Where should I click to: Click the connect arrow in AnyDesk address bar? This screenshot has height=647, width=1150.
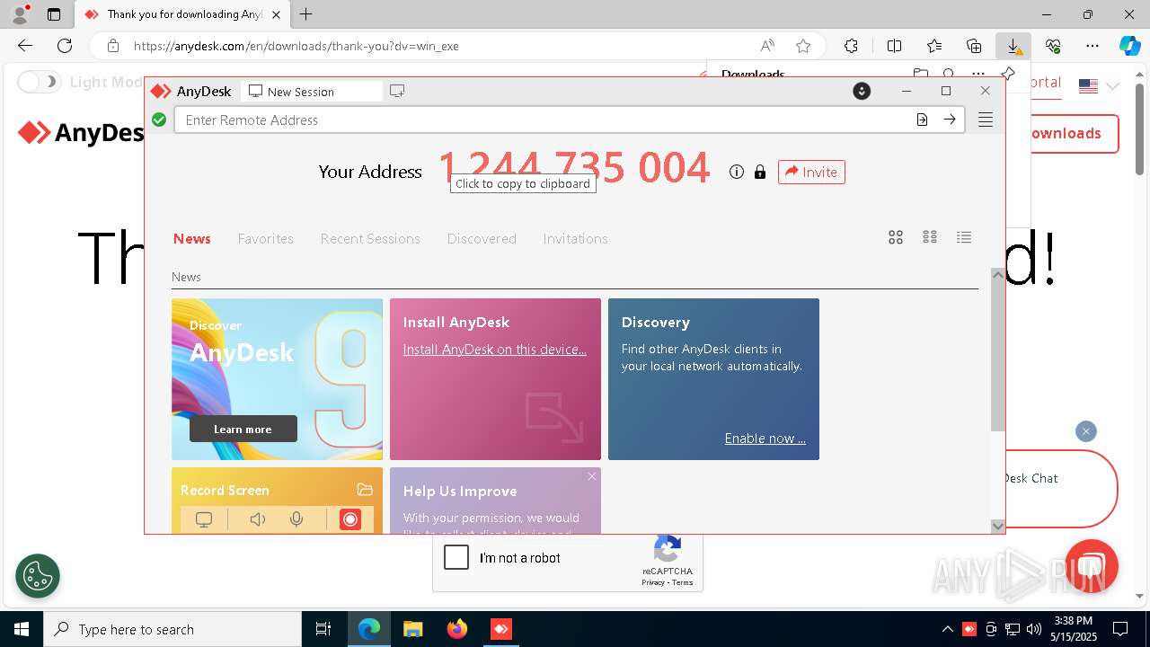pos(950,120)
